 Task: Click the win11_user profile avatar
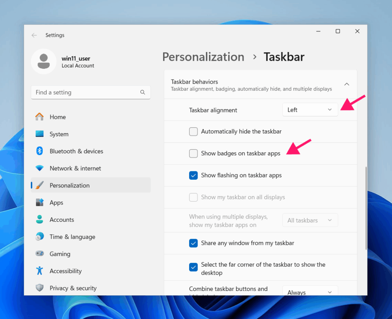[44, 62]
